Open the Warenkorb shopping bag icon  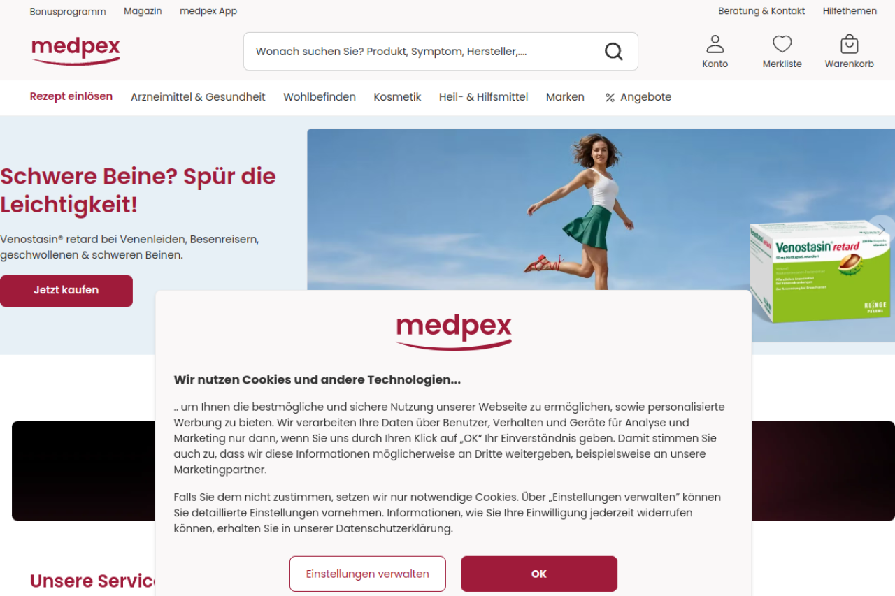pos(849,45)
